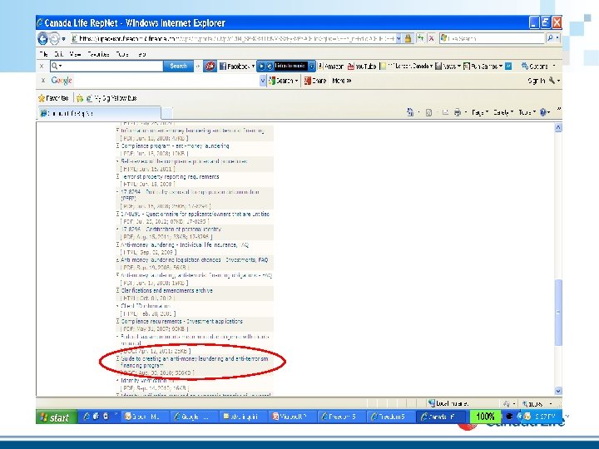Switch to the Microsoft P... taskbar window
This screenshot has width=599, height=449.
[x=294, y=417]
